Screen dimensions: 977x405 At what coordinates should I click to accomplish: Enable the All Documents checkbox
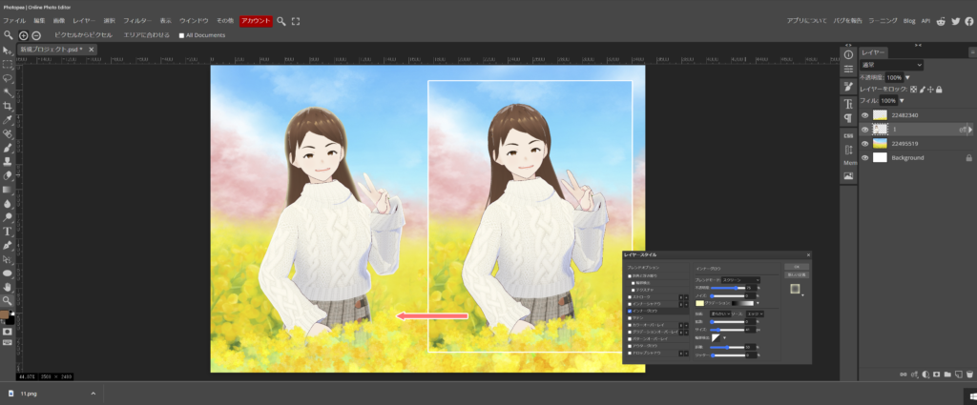coord(182,35)
